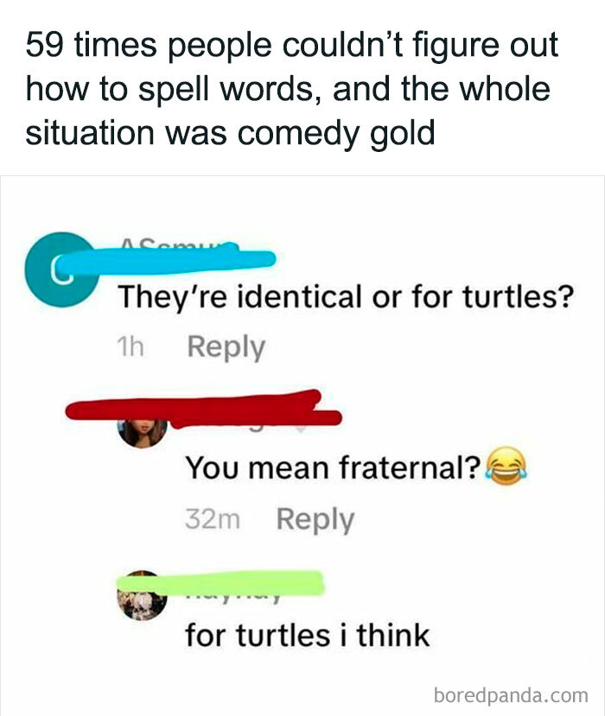
Task: Select the "You mean fraternal?" comment text
Action: click(333, 467)
